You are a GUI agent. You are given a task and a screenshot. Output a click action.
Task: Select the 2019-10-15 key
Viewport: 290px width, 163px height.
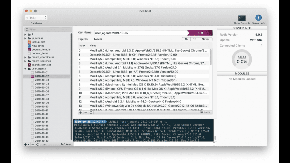coord(42,126)
